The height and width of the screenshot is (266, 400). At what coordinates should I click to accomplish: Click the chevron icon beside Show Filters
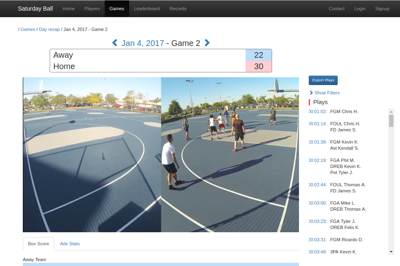[312, 93]
